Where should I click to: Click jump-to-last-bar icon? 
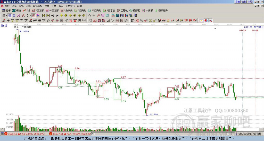[x=48, y=15]
